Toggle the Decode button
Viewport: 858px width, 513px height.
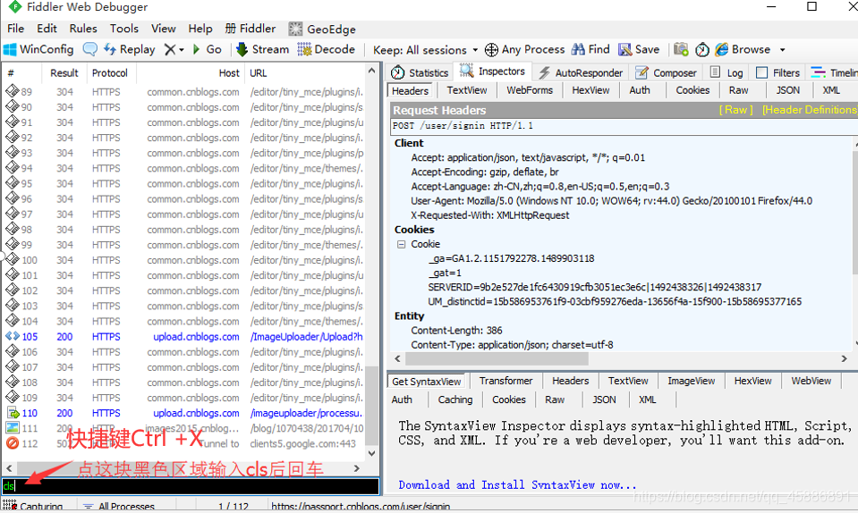pos(327,49)
